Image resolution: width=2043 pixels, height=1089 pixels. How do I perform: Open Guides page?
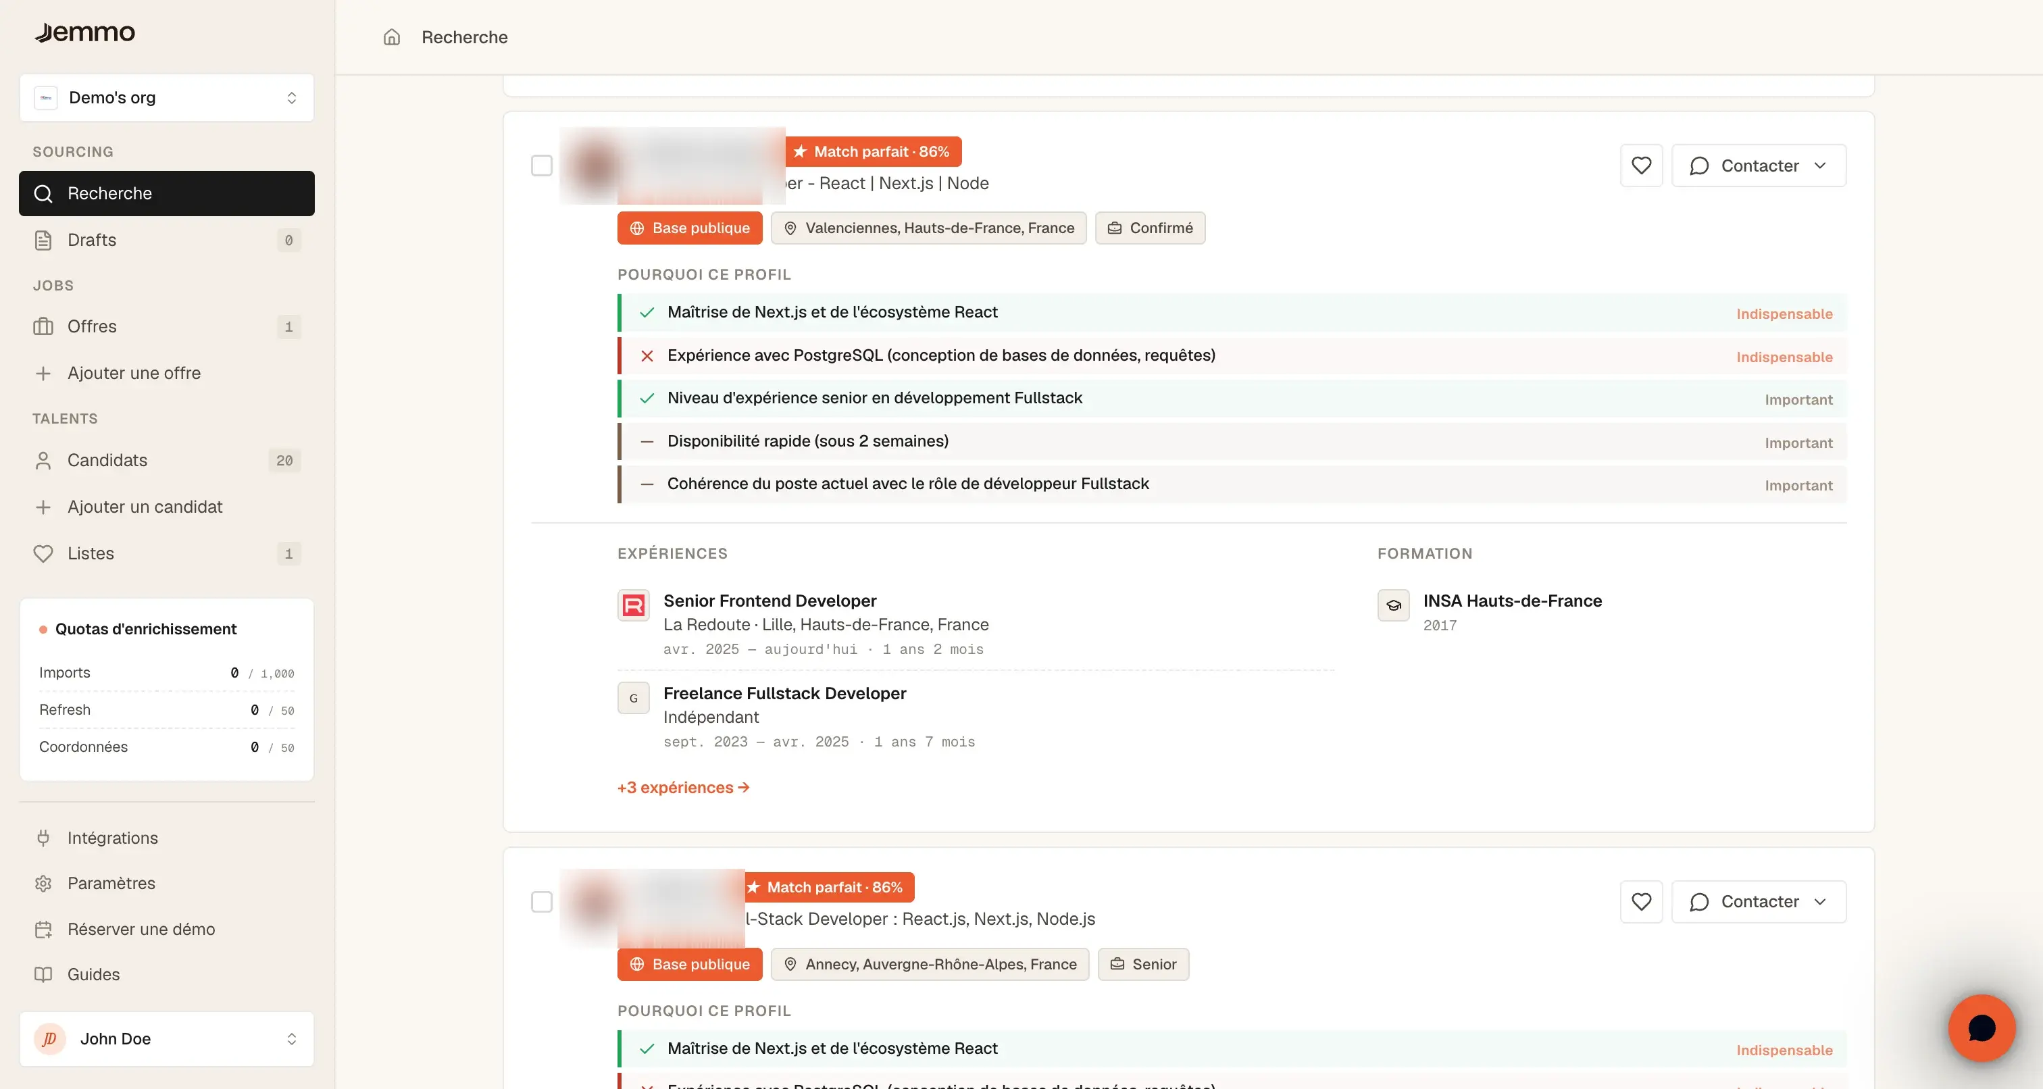point(167,975)
